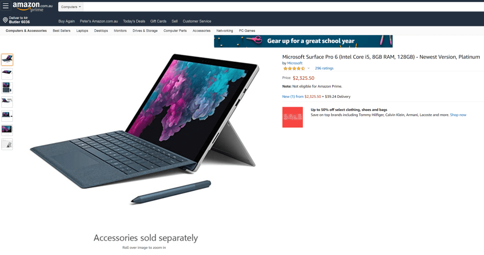
Task: Click the delivery location pin icon
Action: coord(5,20)
